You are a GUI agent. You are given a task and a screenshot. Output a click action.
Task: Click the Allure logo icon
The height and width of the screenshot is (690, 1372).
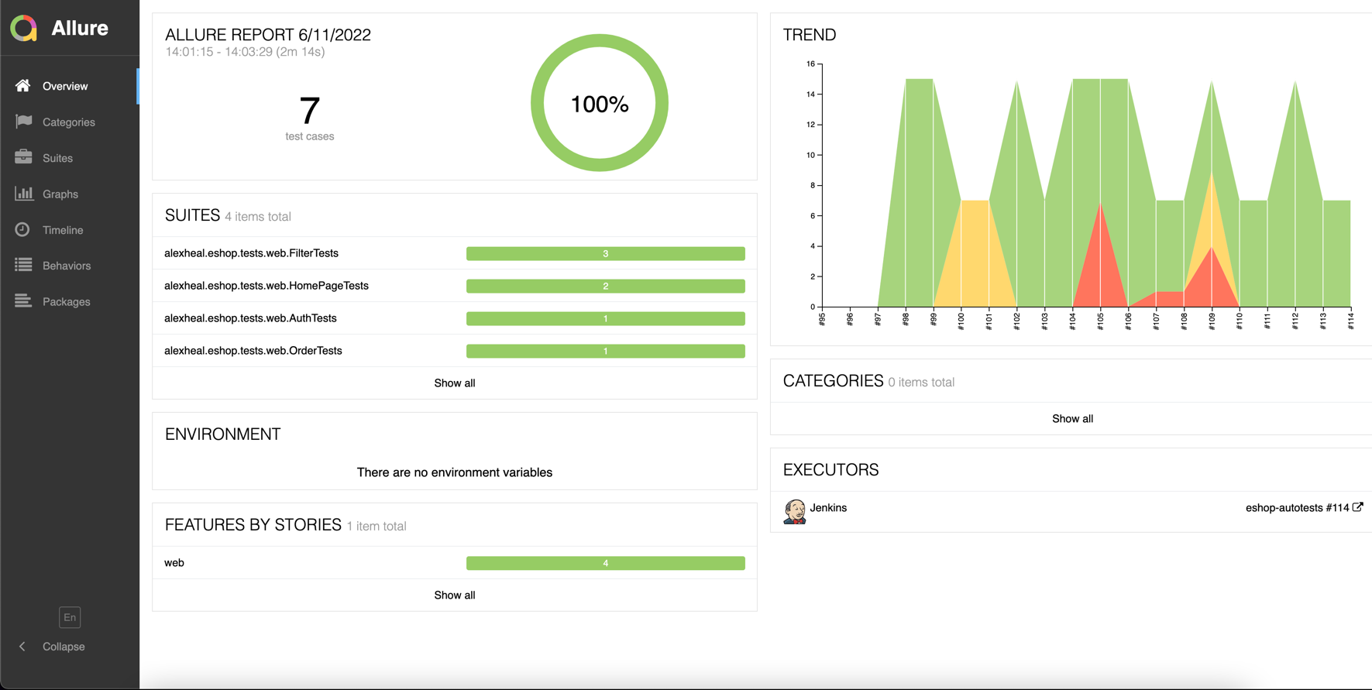tap(24, 28)
